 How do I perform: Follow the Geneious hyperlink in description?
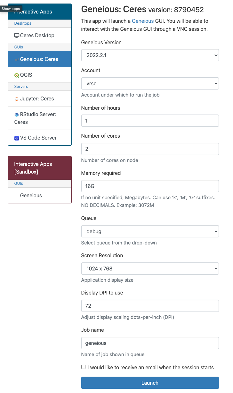143,21
